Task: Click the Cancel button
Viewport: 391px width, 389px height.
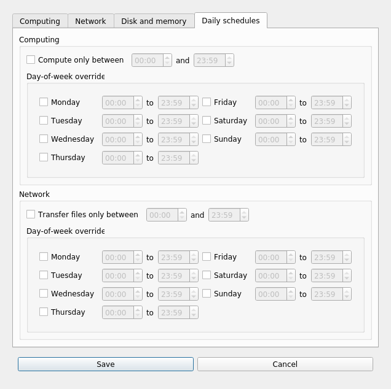Action: [285, 364]
